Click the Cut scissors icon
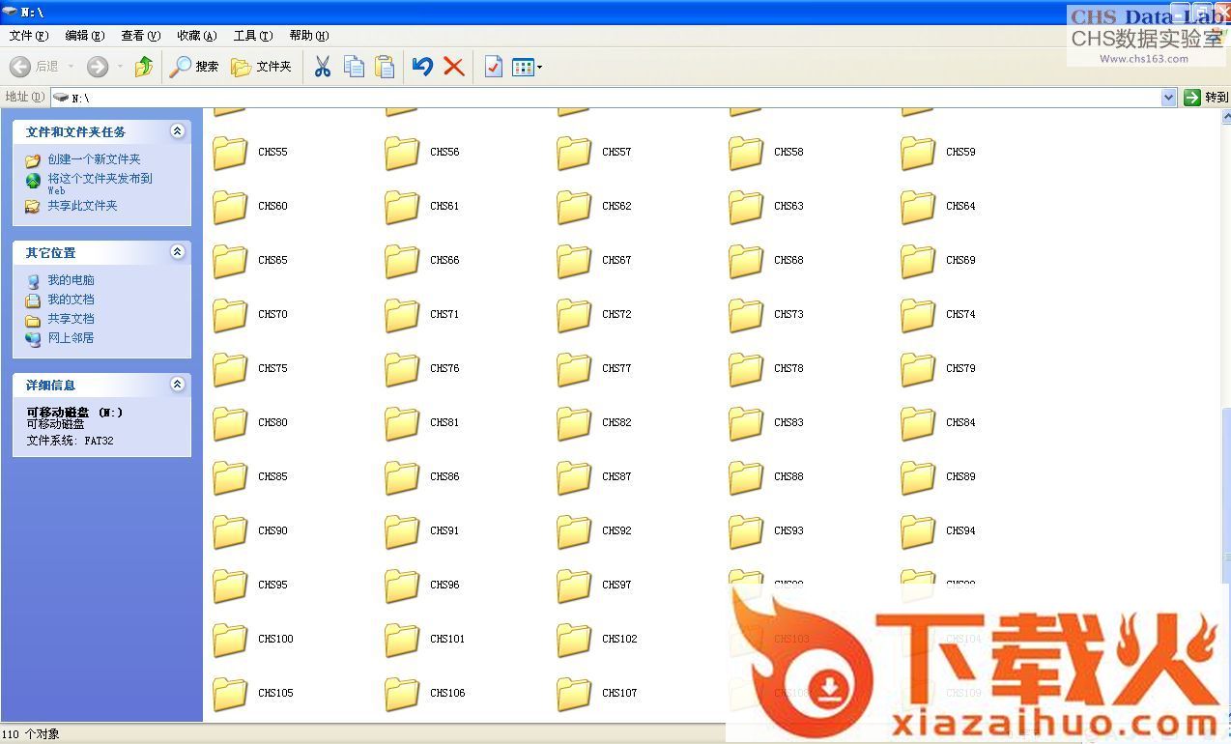Image resolution: width=1231 pixels, height=744 pixels. pos(323,67)
